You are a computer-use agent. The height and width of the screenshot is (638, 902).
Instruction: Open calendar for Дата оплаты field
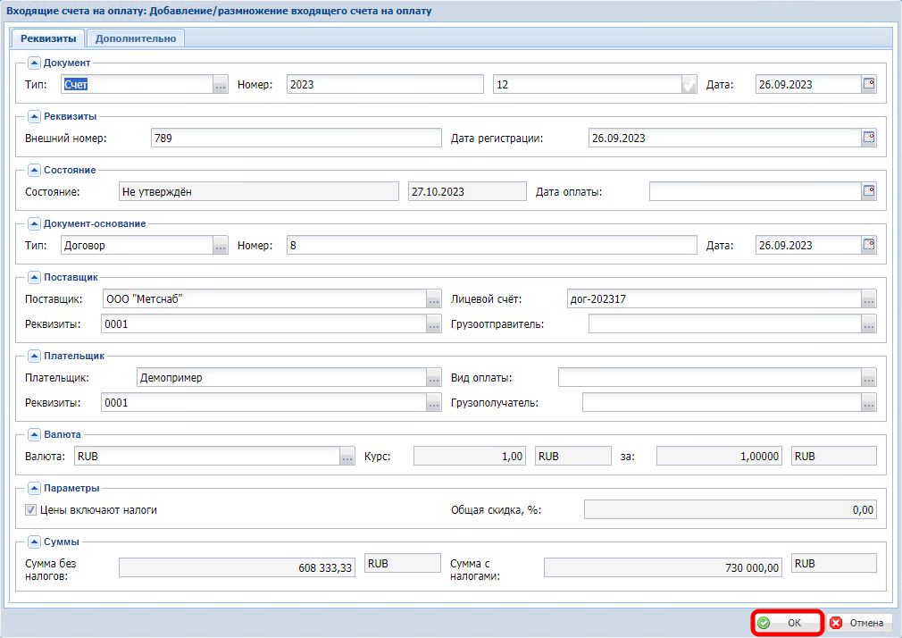[x=869, y=191]
